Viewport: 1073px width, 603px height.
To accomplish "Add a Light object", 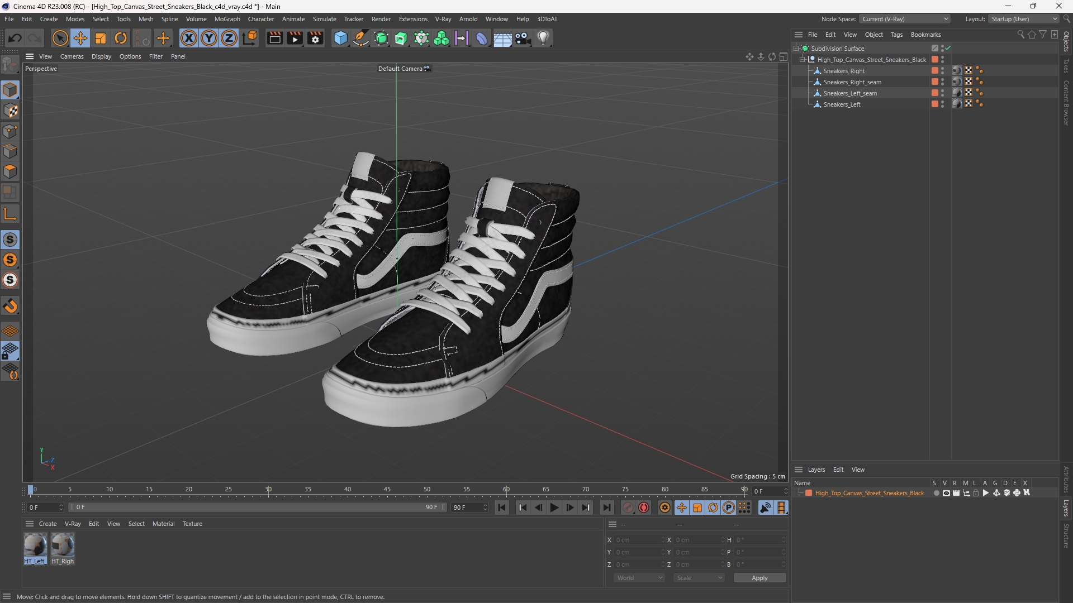I will pos(543,38).
